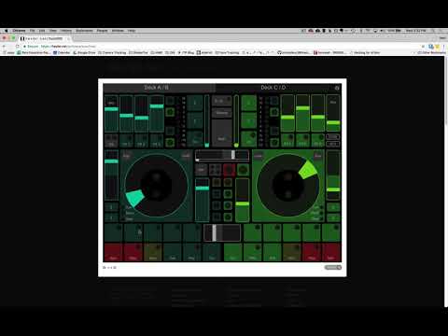
Task: Open the File menu in the menu bar
Action: pyautogui.click(x=33, y=31)
